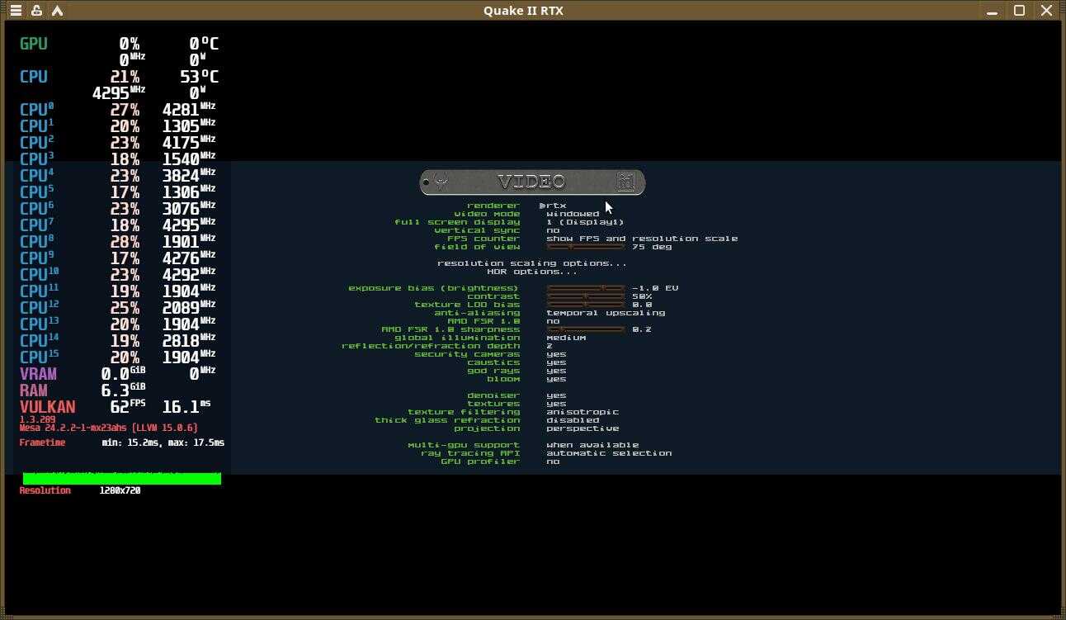Screen dimensions: 1066x620
Task: Toggle the security cameras setting
Action: click(556, 354)
